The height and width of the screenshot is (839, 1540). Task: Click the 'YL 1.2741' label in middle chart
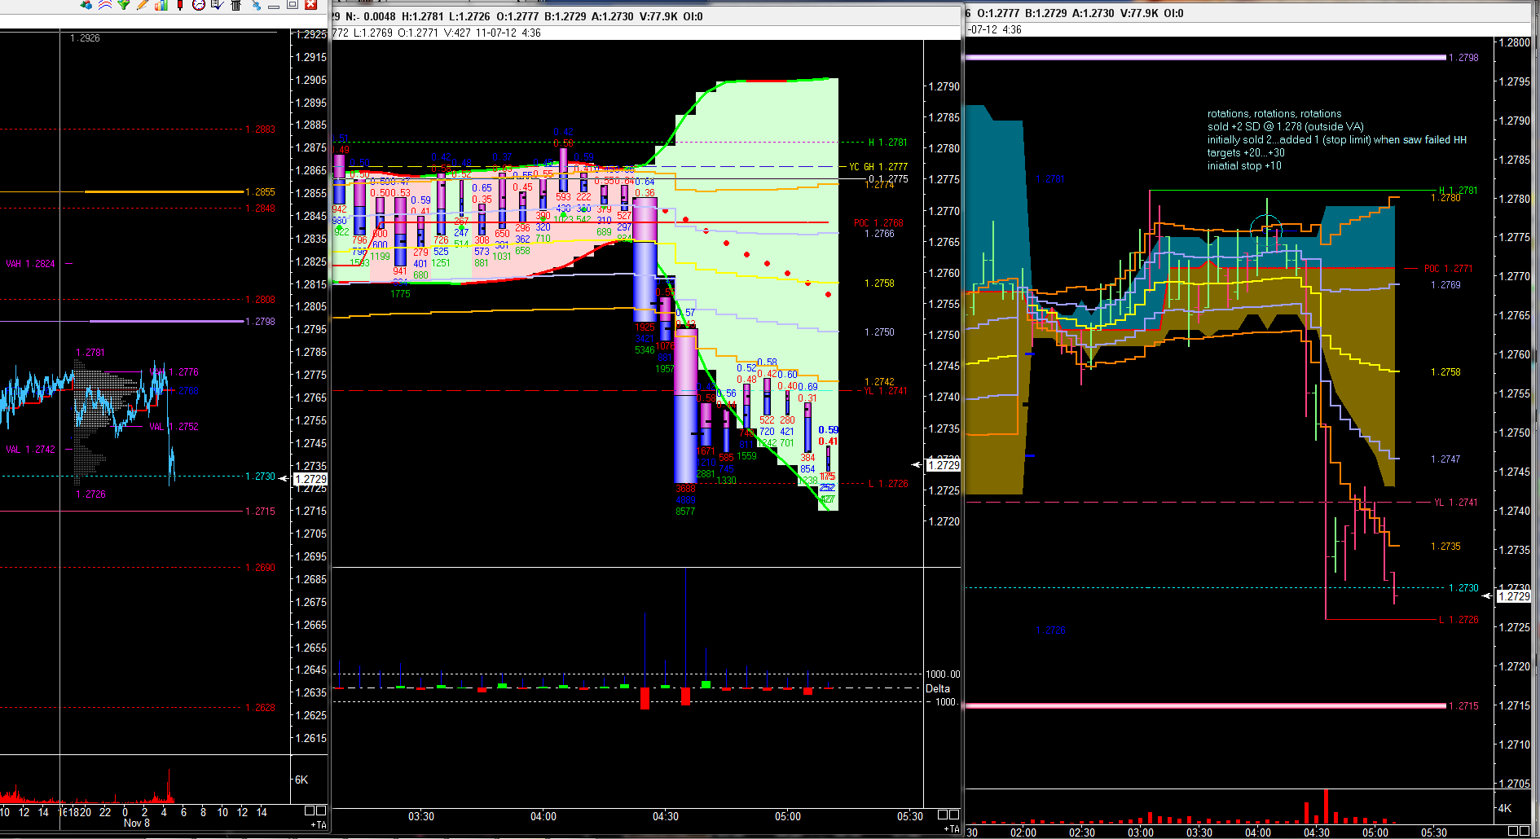click(885, 391)
